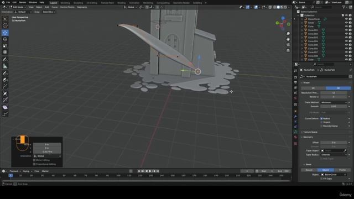The width and height of the screenshot is (354, 199).
Task: Activate the Scale tool
Action: (x=5, y=46)
